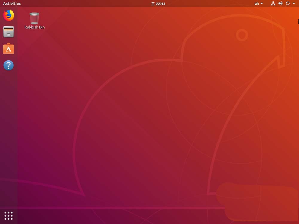Click blank dock space below Help icon
Image resolution: width=299 pixels, height=224 pixels.
click(9, 134)
